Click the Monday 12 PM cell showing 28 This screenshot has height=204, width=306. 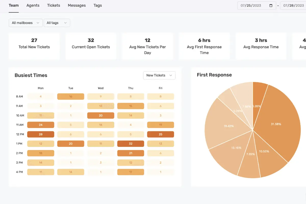point(41,134)
